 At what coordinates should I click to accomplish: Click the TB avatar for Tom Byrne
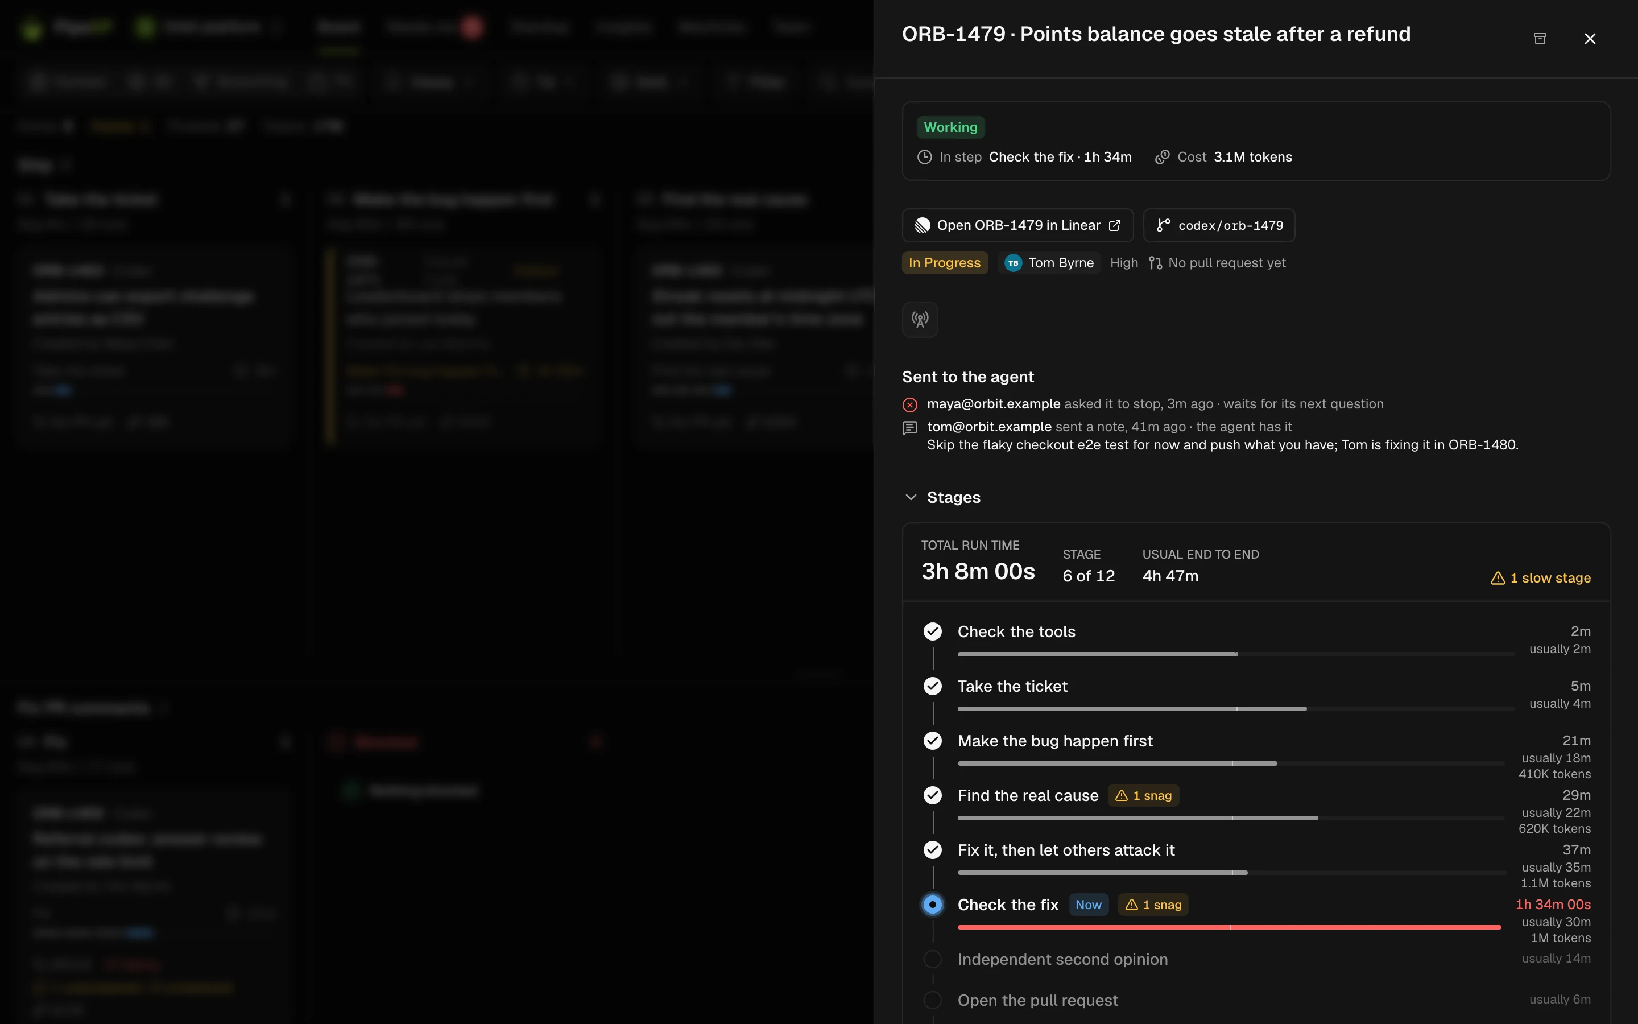click(x=1014, y=263)
